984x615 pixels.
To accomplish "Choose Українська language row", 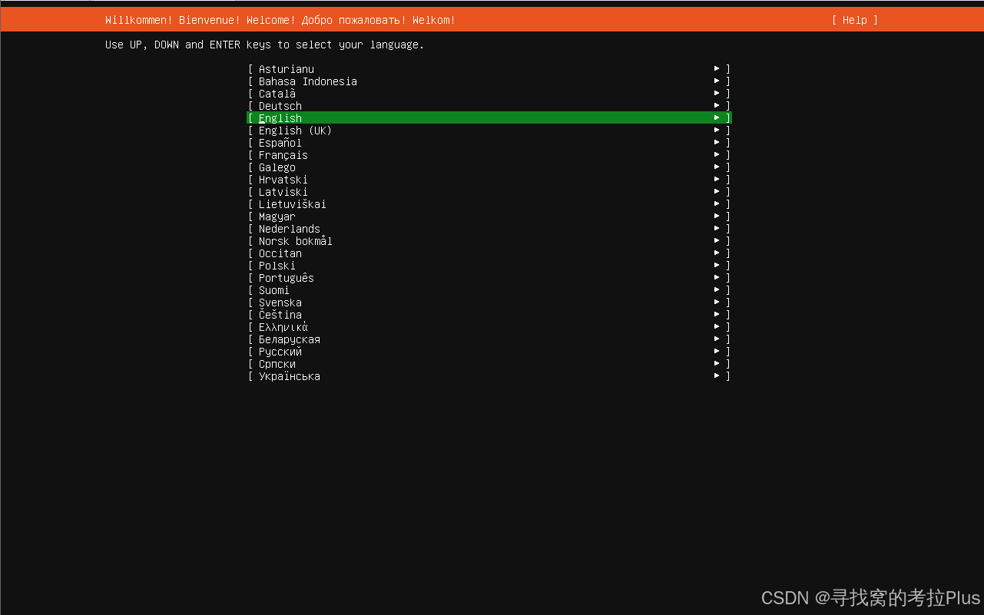I will 489,376.
